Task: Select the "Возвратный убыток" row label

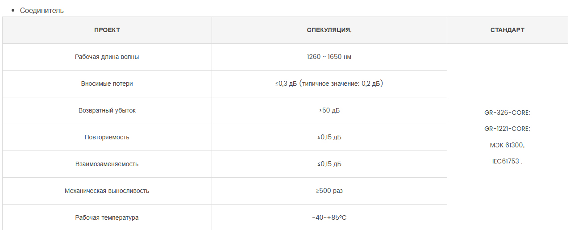Action: click(x=107, y=110)
